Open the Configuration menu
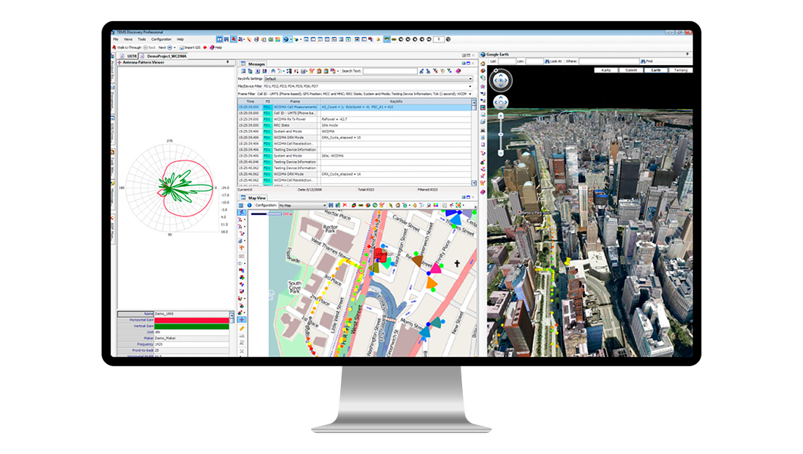The height and width of the screenshot is (454, 803). [x=161, y=39]
